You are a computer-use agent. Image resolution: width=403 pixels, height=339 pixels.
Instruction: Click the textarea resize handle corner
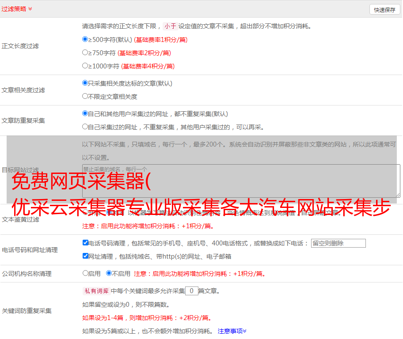point(398,195)
